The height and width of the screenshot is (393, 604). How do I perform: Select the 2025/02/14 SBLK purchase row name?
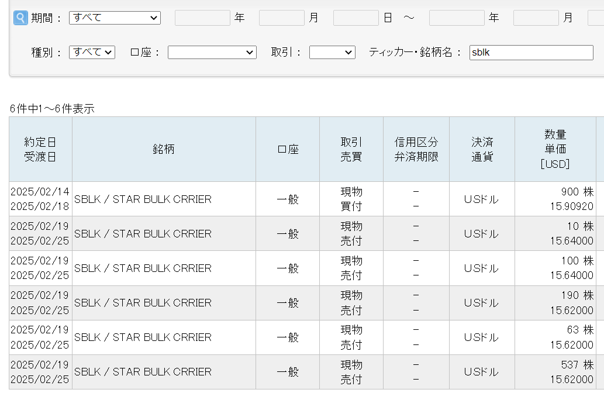pos(143,199)
